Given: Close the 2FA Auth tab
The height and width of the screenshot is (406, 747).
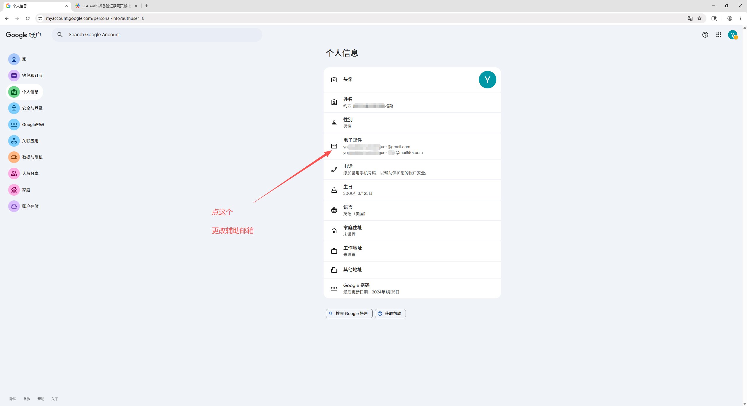Looking at the screenshot, I should (136, 6).
